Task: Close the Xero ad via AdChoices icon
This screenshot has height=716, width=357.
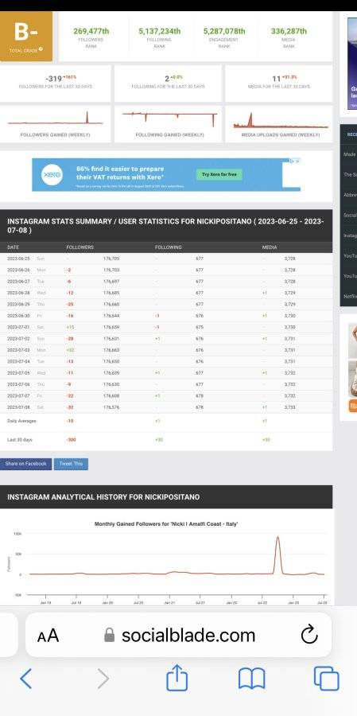Action: (x=295, y=161)
